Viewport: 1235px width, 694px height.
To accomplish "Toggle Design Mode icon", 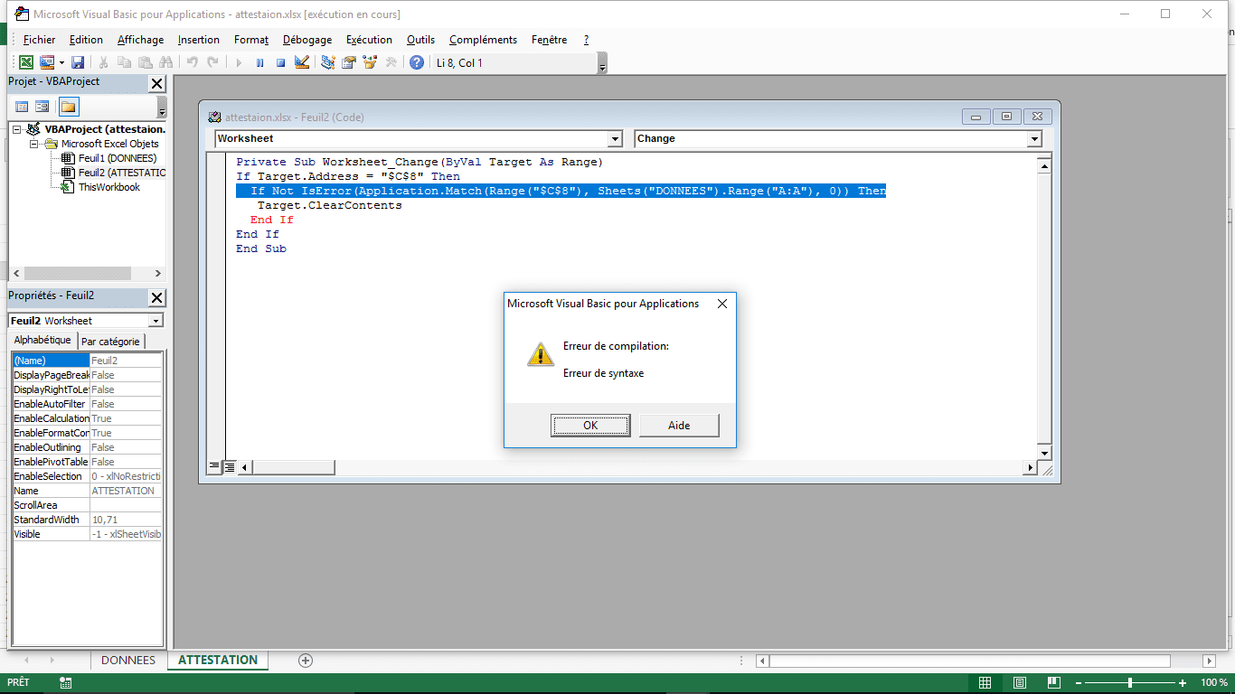I will pos(302,62).
